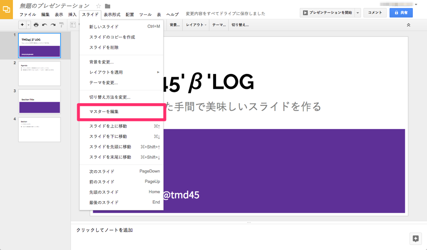
Task: Star the presentation
Action: (98, 6)
